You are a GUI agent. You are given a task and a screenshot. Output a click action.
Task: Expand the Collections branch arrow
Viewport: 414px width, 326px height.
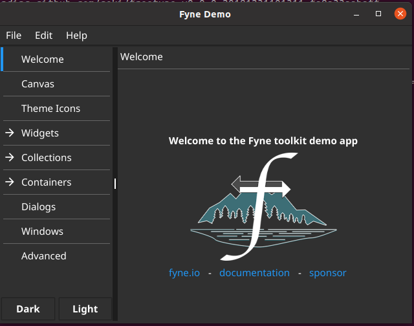tap(10, 157)
